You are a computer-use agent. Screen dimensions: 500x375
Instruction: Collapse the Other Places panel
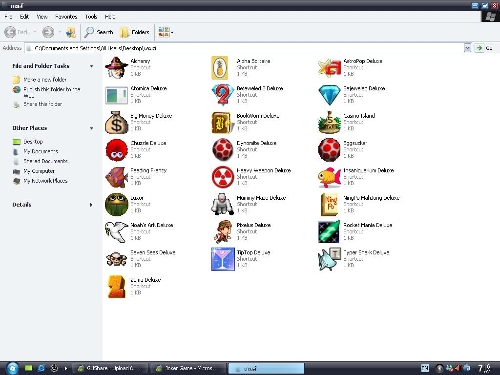tap(91, 128)
